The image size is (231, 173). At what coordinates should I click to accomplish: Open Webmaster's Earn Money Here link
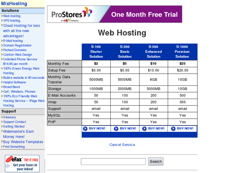pos(18,134)
